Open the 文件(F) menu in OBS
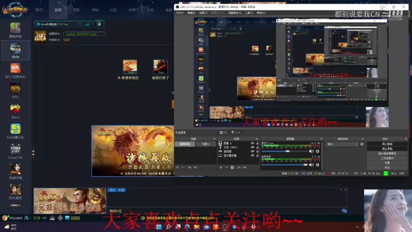 [180, 12]
